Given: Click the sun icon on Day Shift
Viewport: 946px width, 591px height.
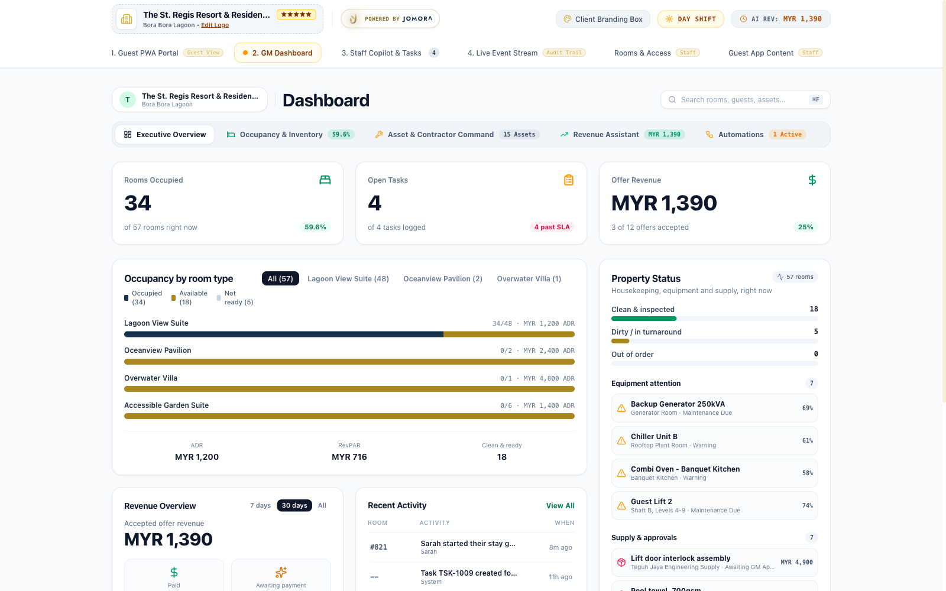Looking at the screenshot, I should coord(669,19).
